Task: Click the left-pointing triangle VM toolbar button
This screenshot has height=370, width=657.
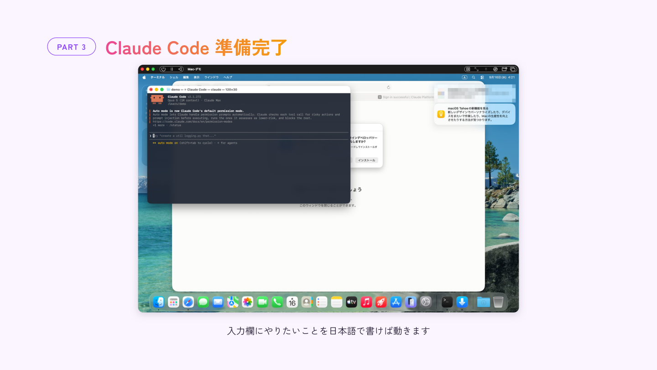Action: click(180, 69)
